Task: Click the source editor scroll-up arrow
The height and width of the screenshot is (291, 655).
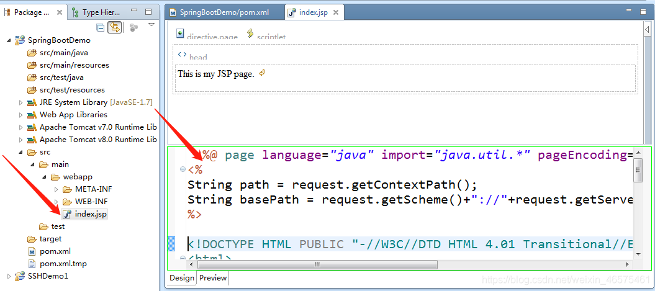Action: click(x=638, y=153)
